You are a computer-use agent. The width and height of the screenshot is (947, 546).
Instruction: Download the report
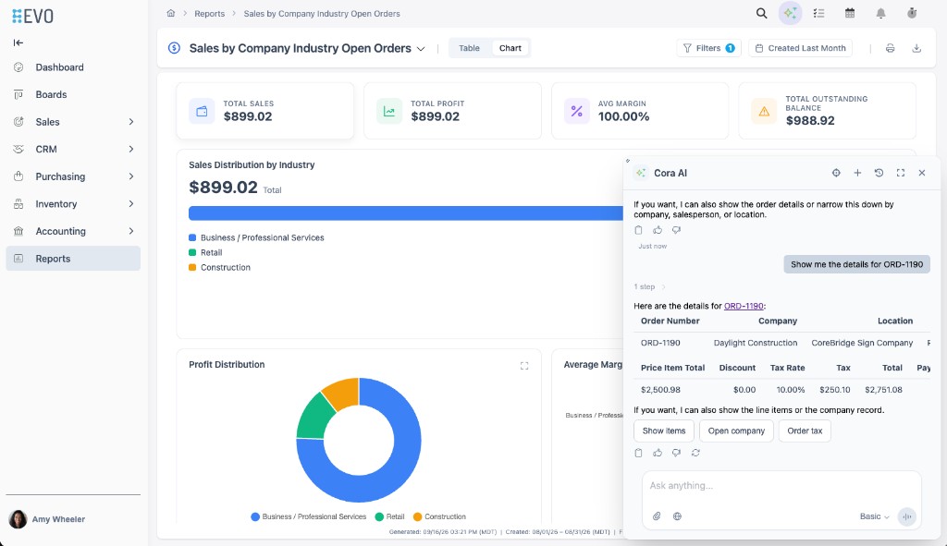(916, 48)
